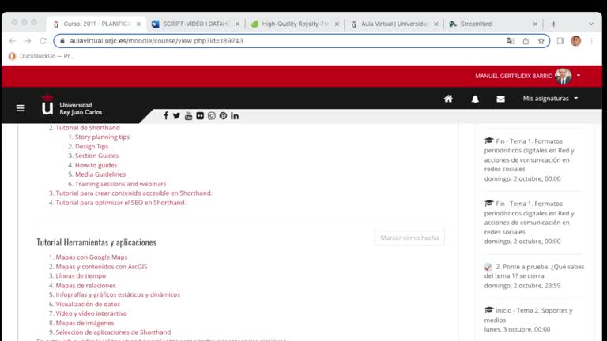Open the YouTube social icon

click(x=188, y=115)
